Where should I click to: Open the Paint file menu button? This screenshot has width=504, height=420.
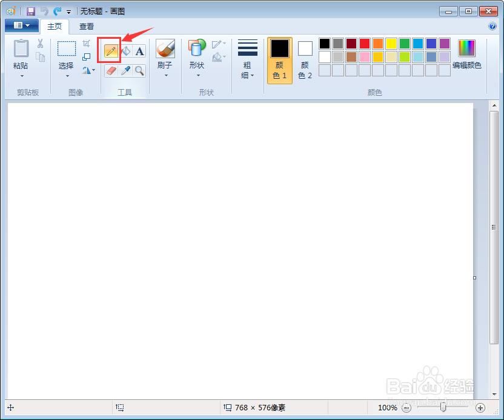click(x=22, y=25)
